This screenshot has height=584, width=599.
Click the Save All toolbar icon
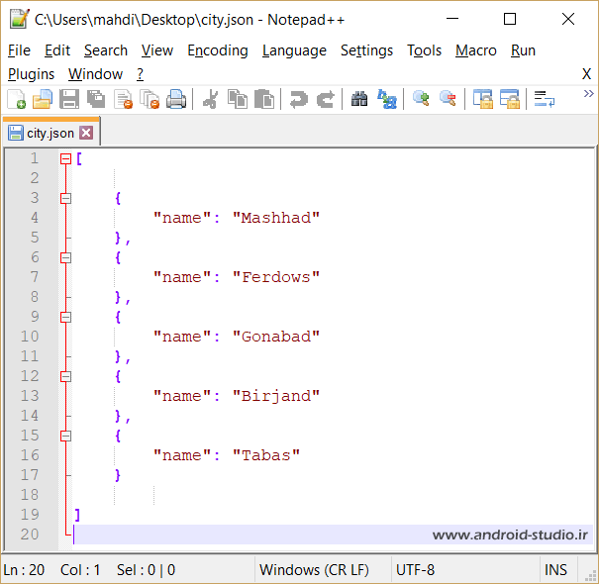96,99
